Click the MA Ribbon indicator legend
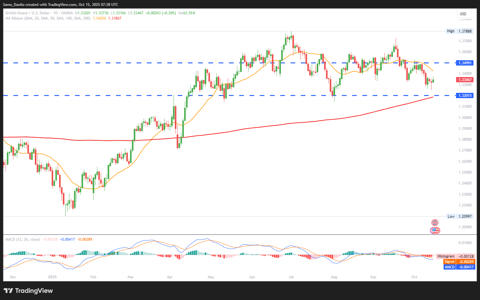 48,18
